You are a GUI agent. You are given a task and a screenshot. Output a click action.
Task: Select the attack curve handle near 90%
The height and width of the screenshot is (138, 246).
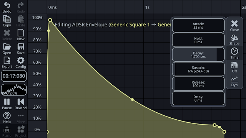[x=49, y=31]
